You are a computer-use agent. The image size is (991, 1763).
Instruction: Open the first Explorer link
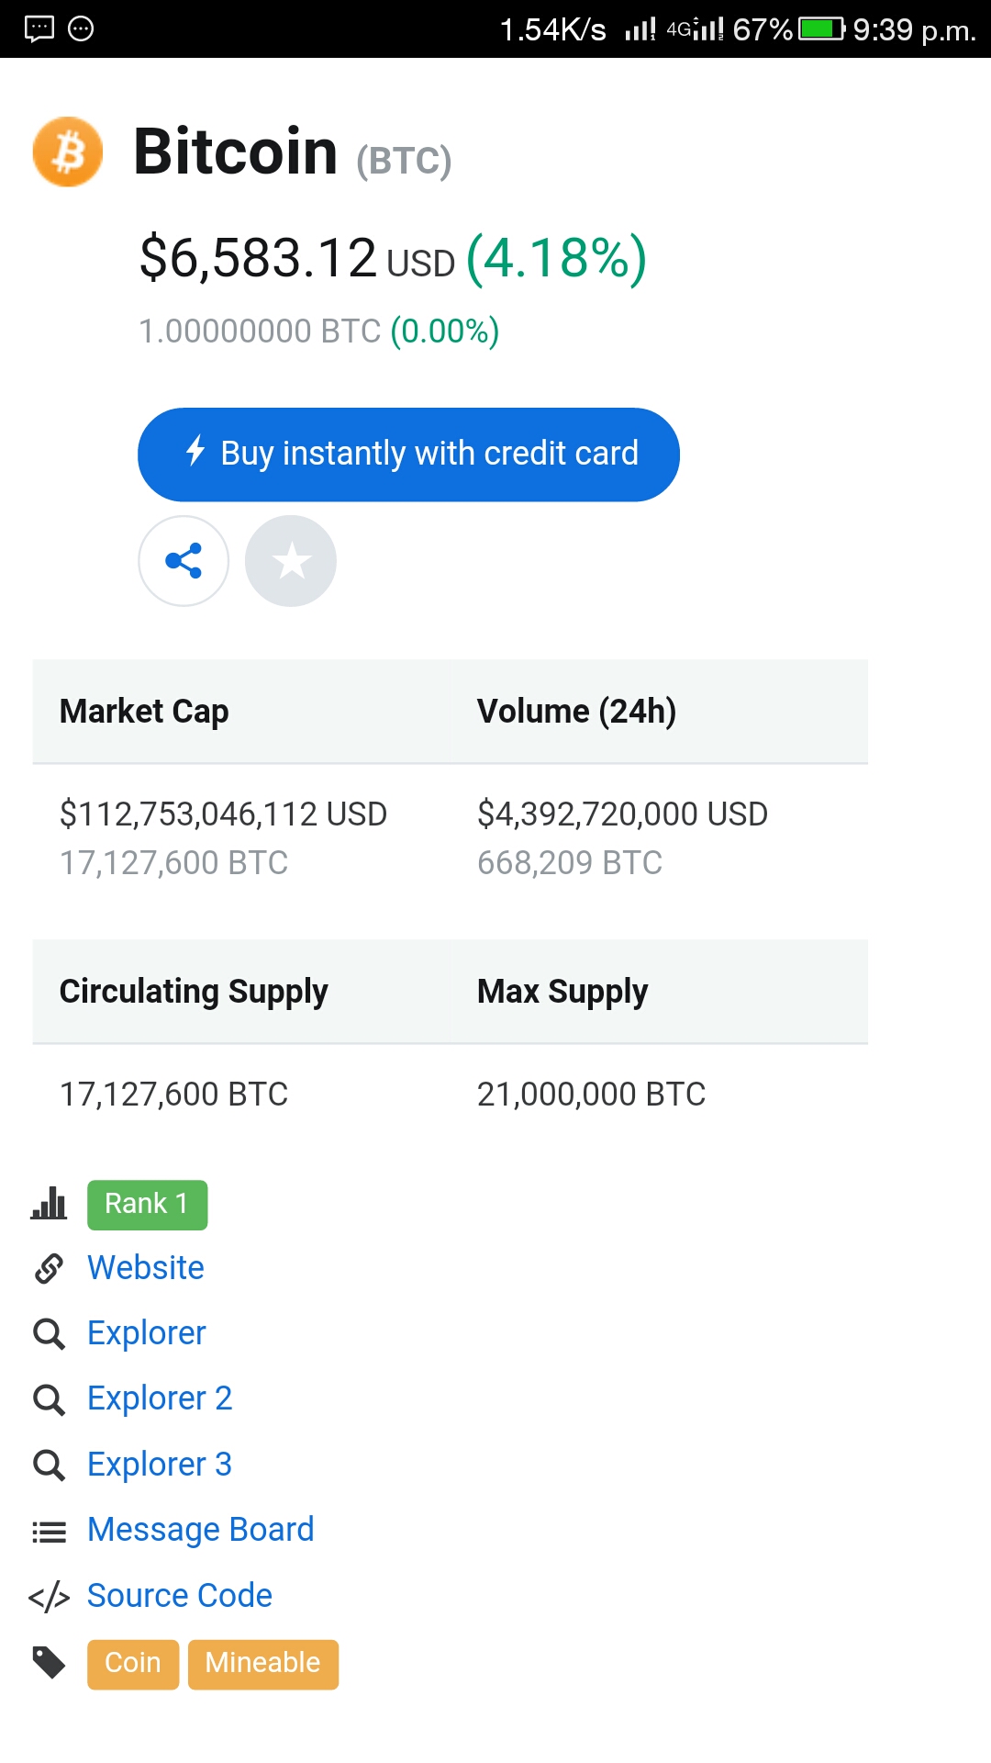point(147,1333)
